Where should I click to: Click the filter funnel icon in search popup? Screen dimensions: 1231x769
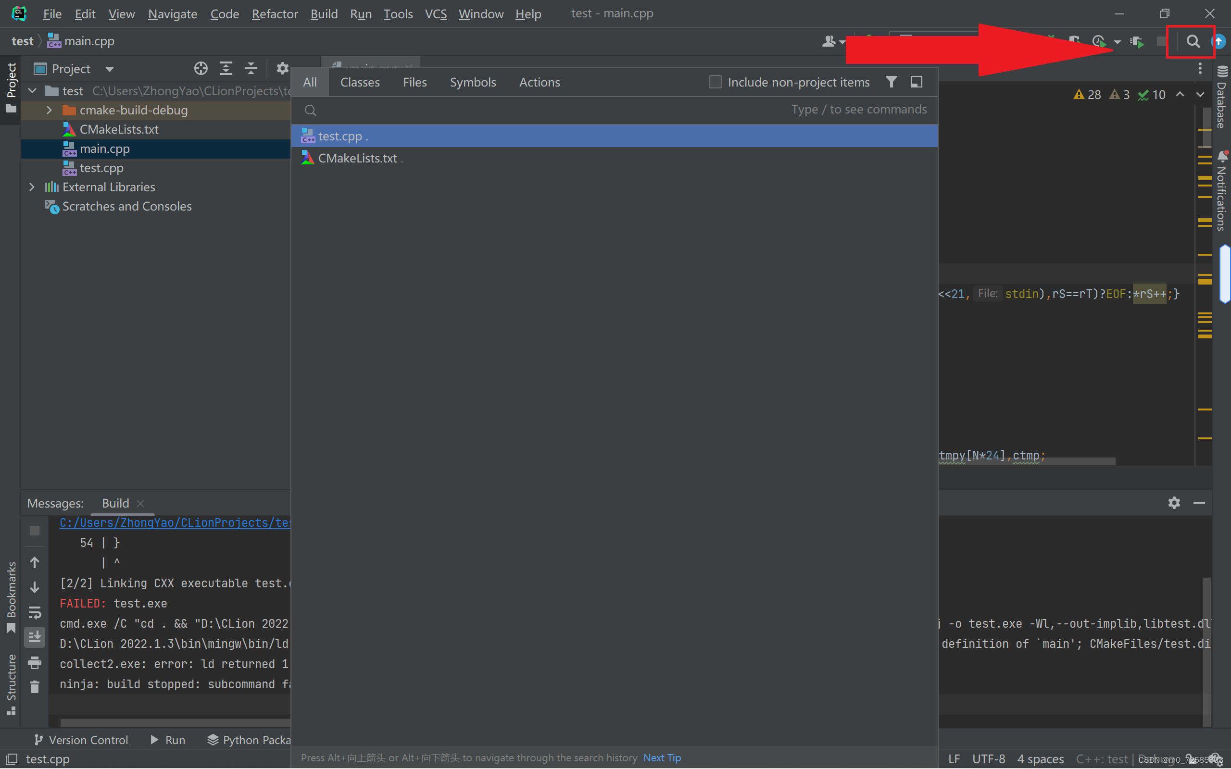pyautogui.click(x=891, y=82)
